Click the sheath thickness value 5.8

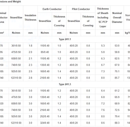[103, 52]
